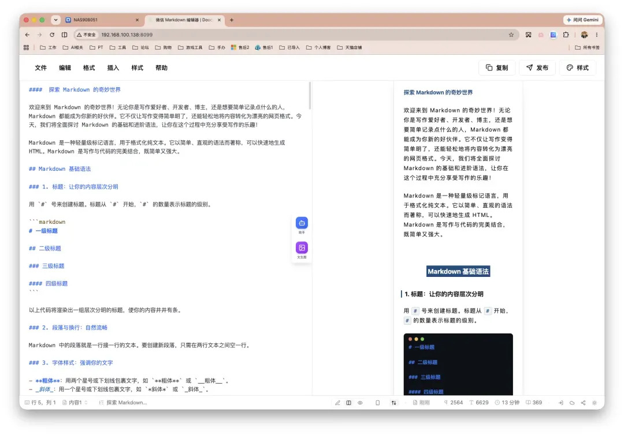
Task: Open the profile avatar in browser toolbar
Action: click(584, 35)
